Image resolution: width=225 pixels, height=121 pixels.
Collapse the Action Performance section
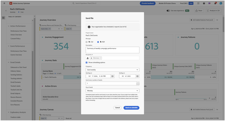[x=8, y=26]
